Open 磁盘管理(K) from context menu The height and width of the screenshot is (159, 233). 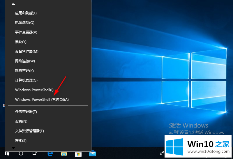[x=24, y=71]
